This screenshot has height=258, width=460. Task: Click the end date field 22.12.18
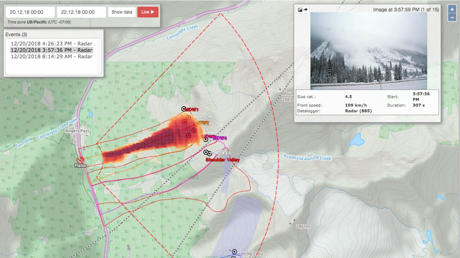[81, 12]
